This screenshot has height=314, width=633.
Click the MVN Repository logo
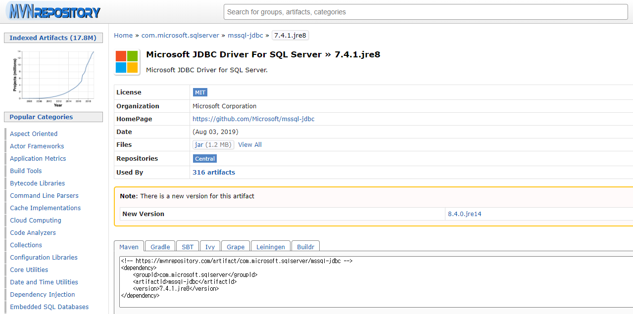pos(53,11)
